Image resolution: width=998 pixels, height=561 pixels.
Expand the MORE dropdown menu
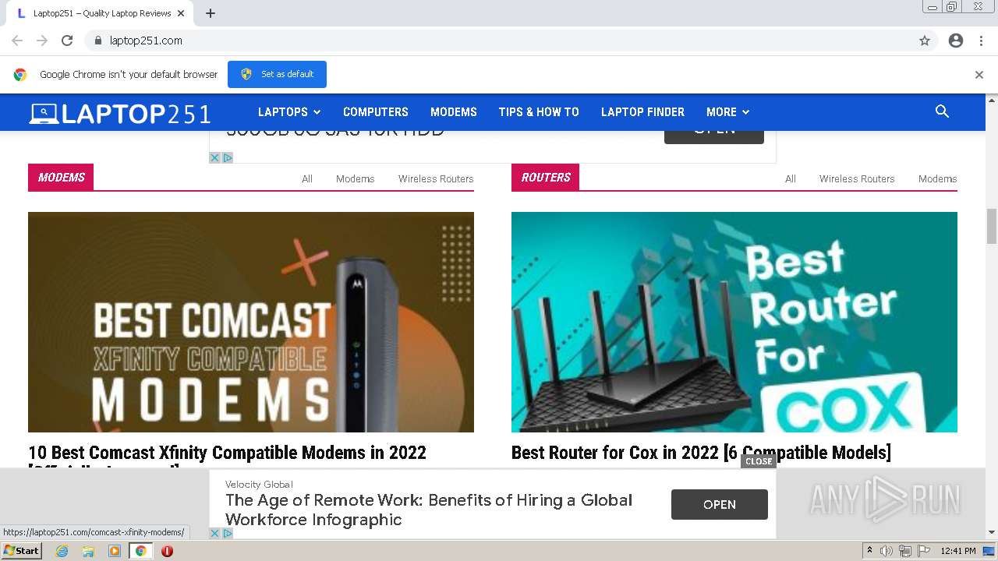(x=727, y=112)
